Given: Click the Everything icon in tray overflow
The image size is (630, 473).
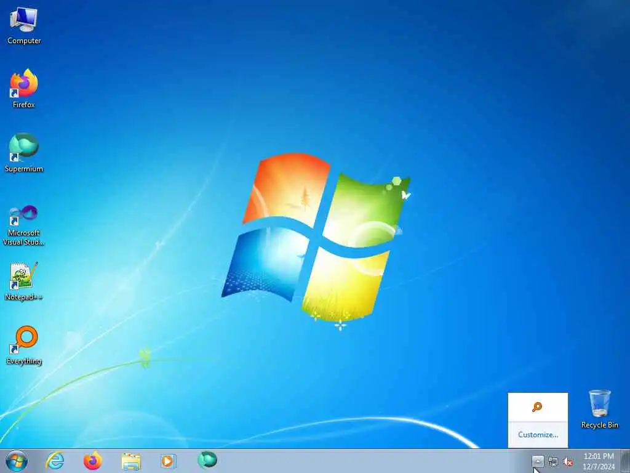Looking at the screenshot, I should coord(537,407).
